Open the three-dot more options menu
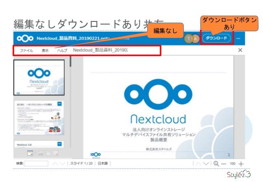263x182 pixels. coord(238,39)
